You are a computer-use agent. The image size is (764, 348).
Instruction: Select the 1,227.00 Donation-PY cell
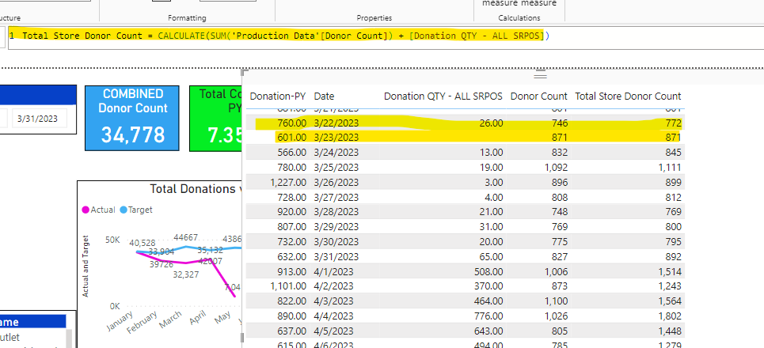pyautogui.click(x=288, y=182)
